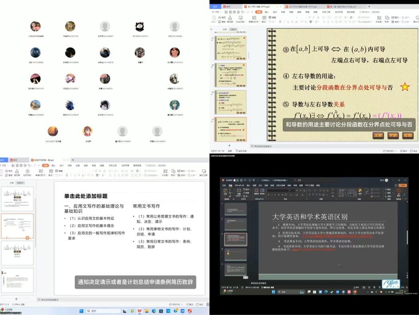Click the 上页 button on the calculus slide

[378, 136]
